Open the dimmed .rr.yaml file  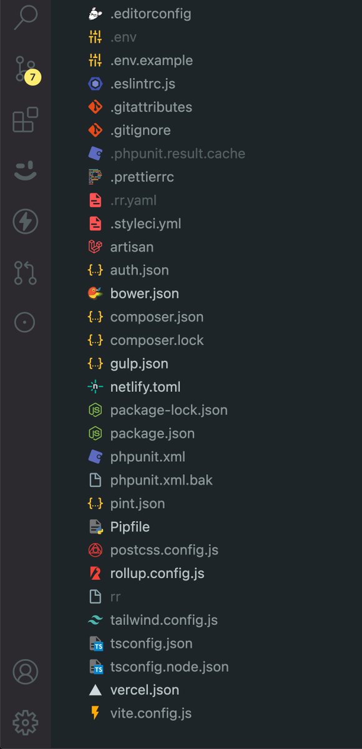[x=134, y=200]
